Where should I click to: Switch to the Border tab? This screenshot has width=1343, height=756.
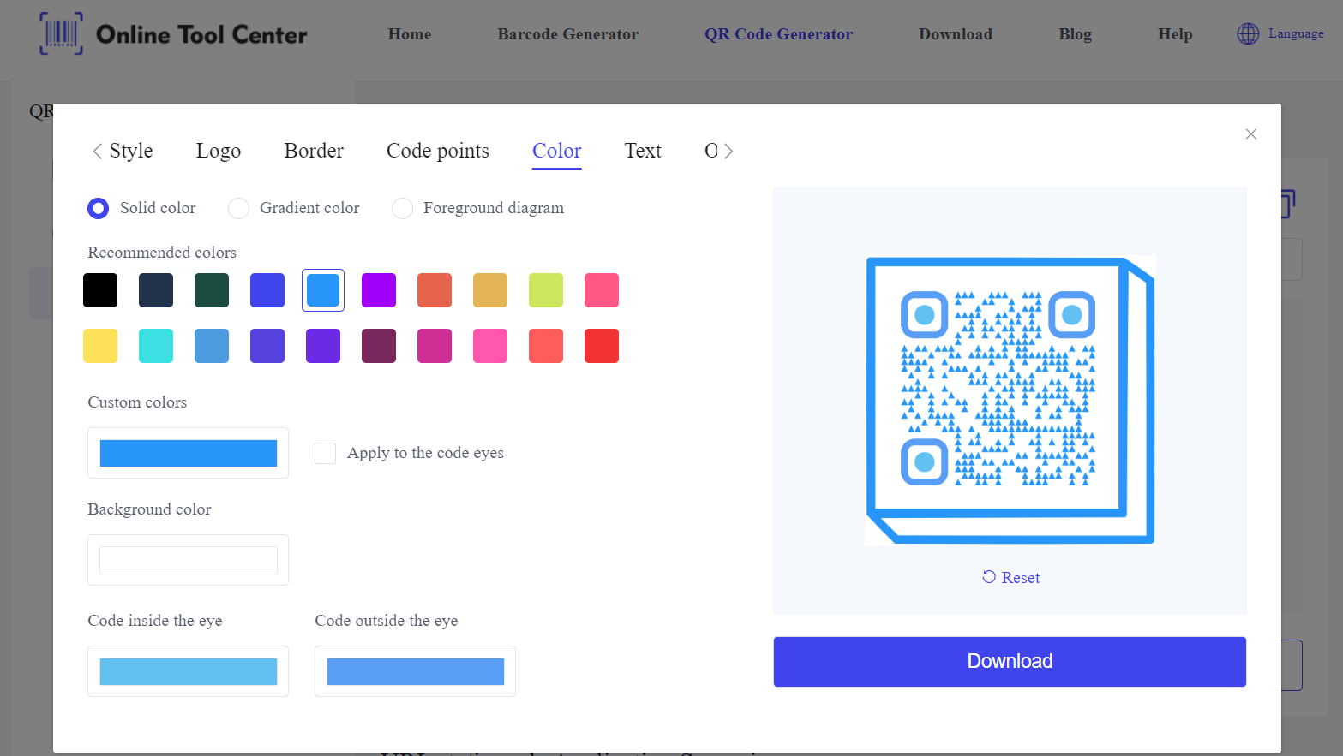tap(314, 151)
